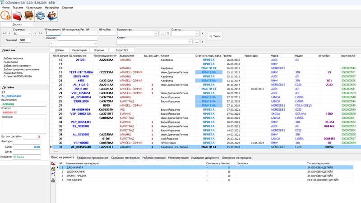The width and height of the screenshot is (361, 203).
Task: Click Добави поръчка action link
Action: click(x=13, y=59)
